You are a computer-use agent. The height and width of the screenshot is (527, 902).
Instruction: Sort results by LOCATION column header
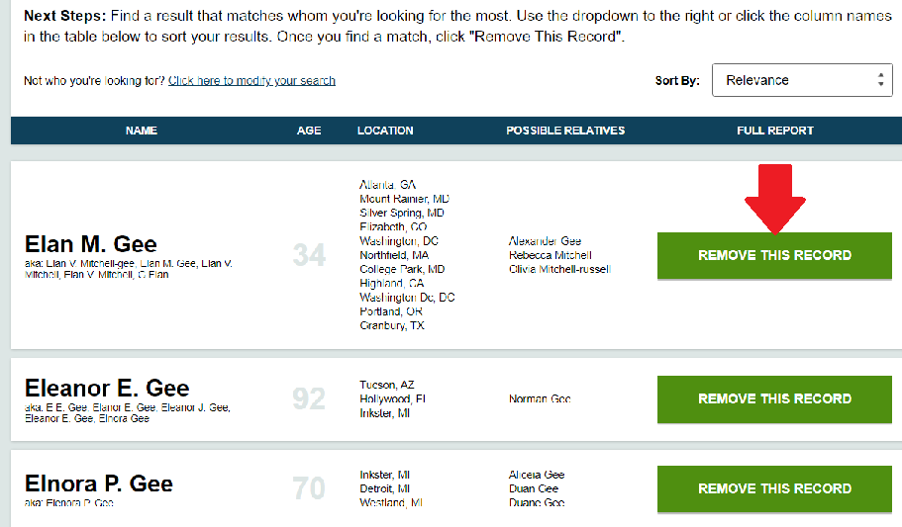point(385,131)
